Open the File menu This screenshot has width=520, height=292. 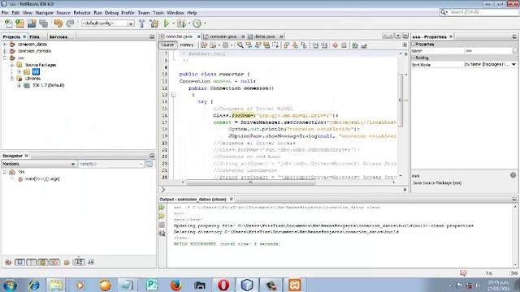coord(5,13)
